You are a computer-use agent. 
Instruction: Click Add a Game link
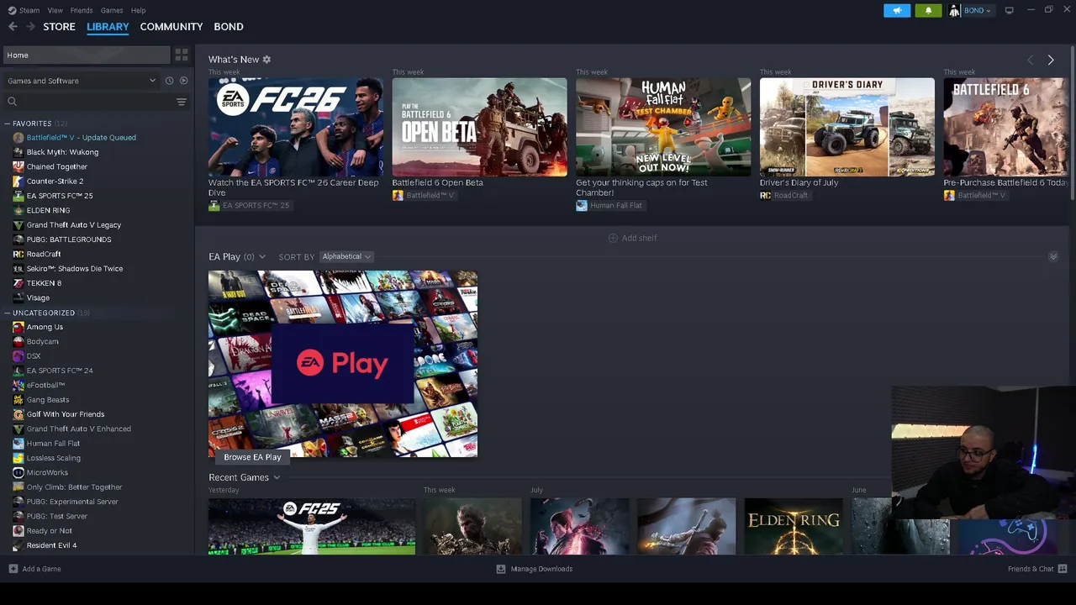41,569
